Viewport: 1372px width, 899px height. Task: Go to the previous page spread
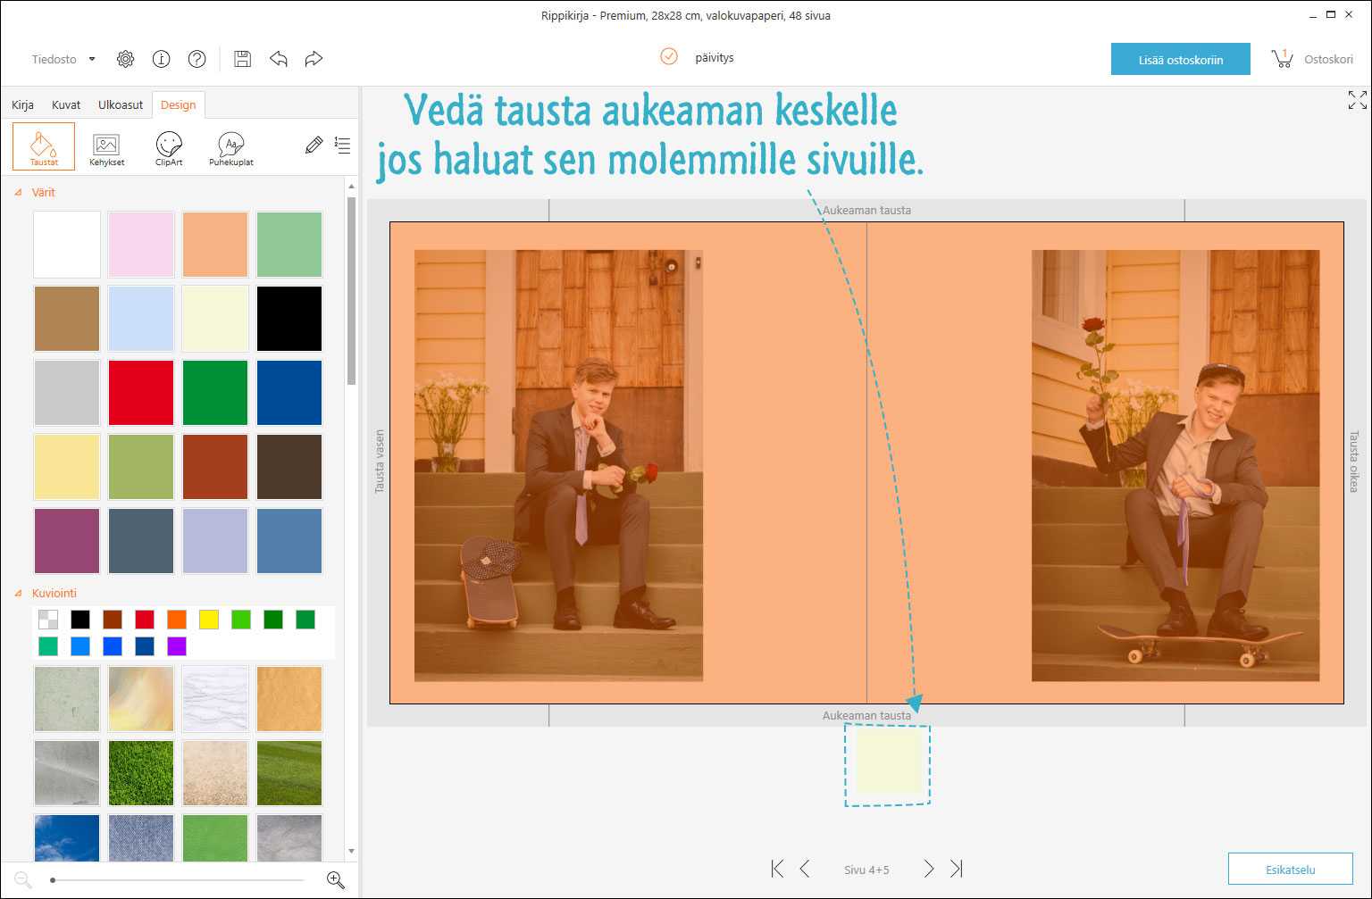pyautogui.click(x=805, y=869)
